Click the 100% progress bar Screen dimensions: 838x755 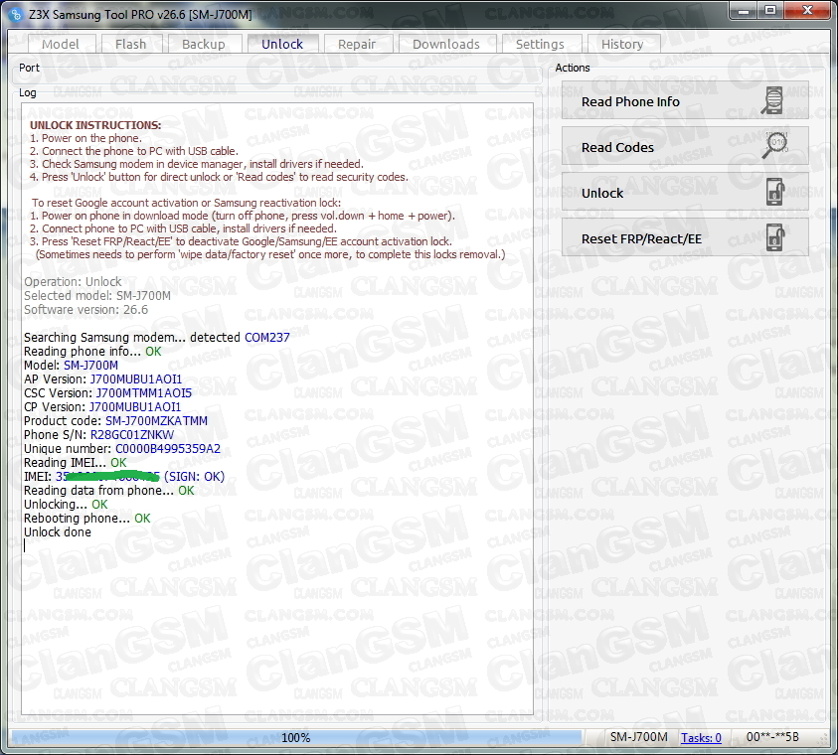click(x=296, y=737)
